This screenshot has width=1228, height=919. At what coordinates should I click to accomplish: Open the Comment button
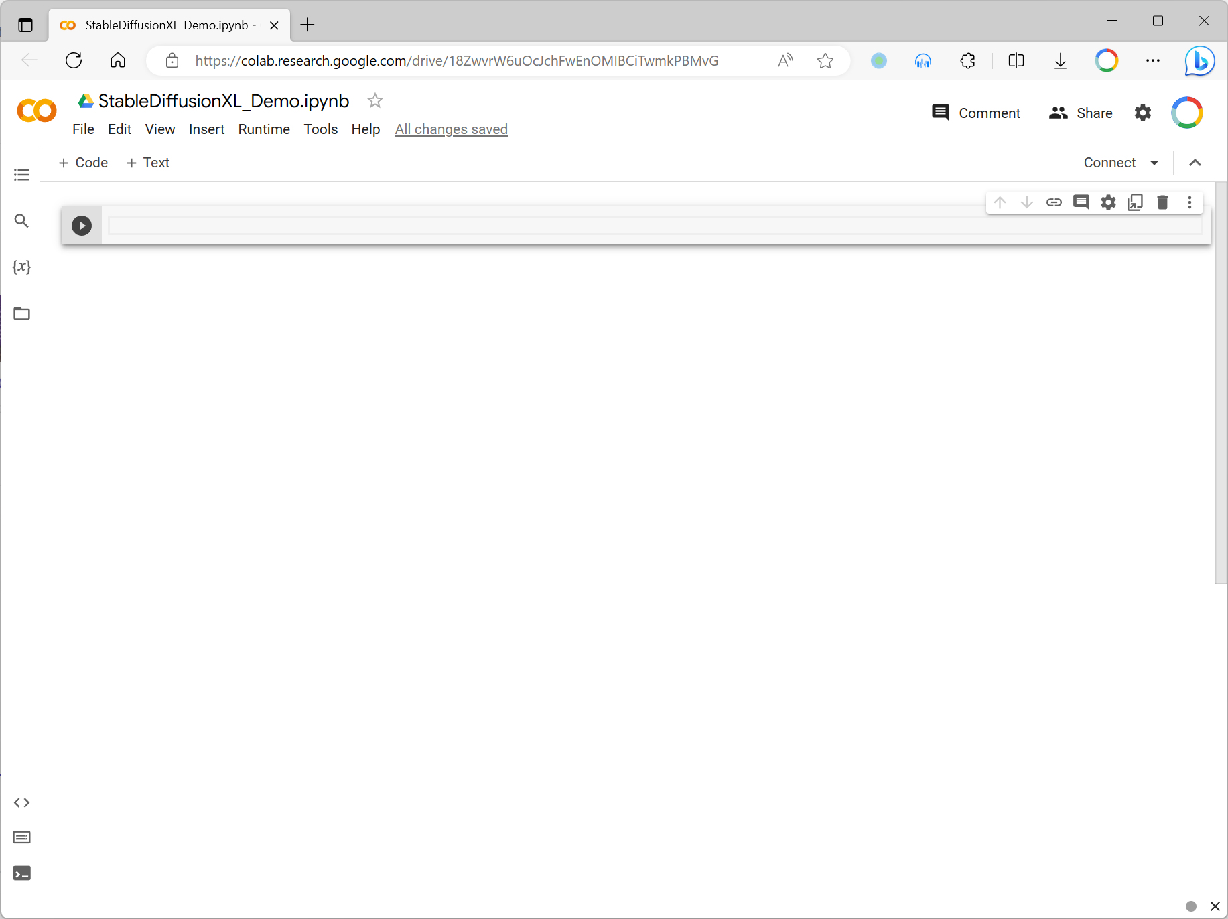tap(976, 113)
